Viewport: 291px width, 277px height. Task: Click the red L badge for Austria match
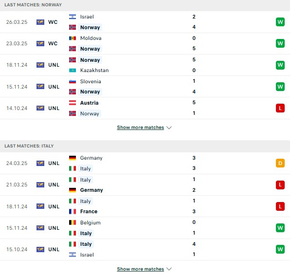point(280,108)
